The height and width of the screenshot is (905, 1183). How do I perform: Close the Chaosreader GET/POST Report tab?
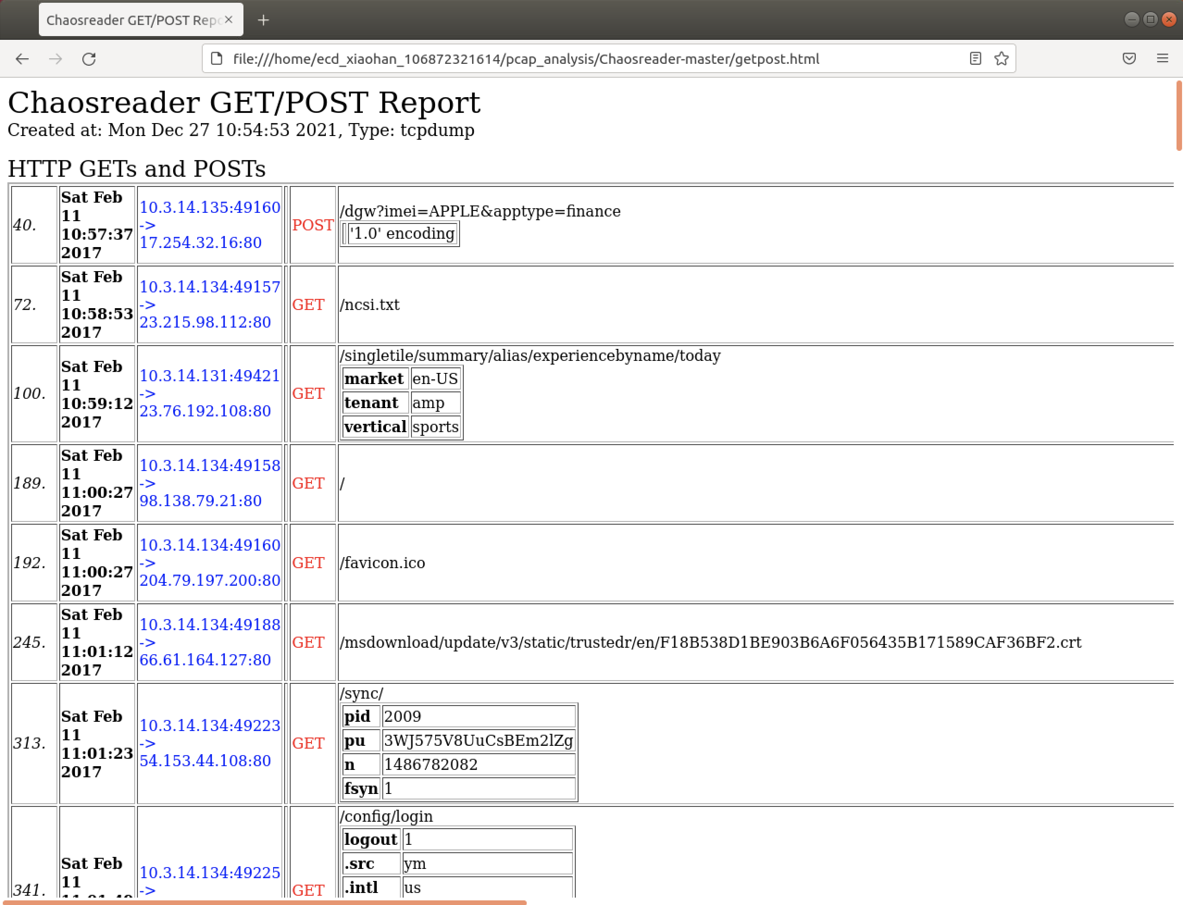[229, 19]
